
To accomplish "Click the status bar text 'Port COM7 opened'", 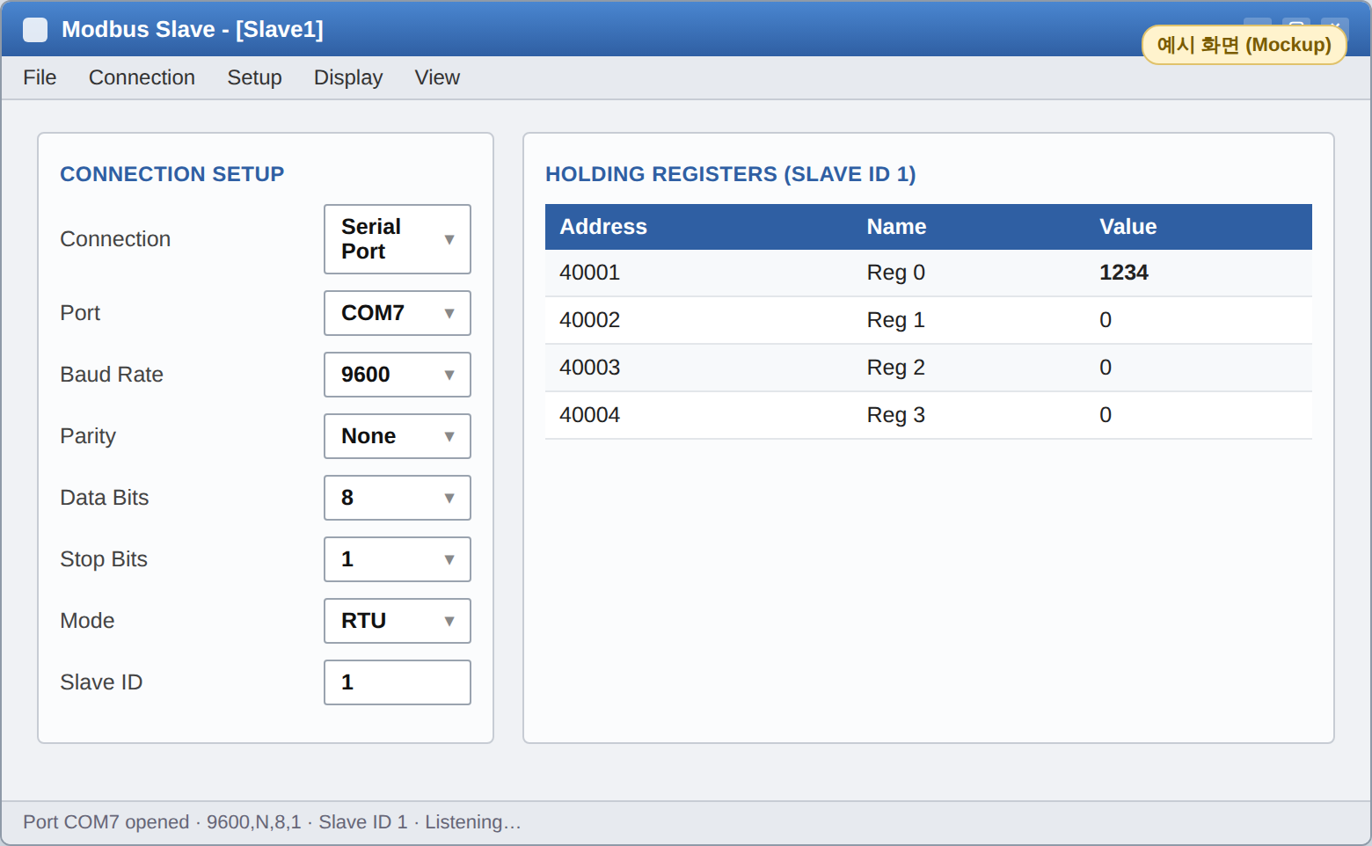I will coord(106,822).
